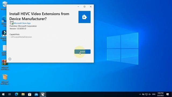Open Microsoft Store from the taskbar
Viewport: 172px width, 97px height.
coord(30,94)
